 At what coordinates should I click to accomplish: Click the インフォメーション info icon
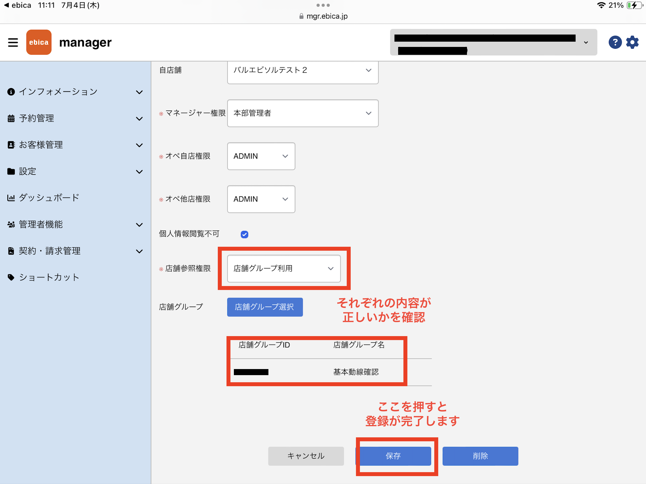(x=11, y=92)
